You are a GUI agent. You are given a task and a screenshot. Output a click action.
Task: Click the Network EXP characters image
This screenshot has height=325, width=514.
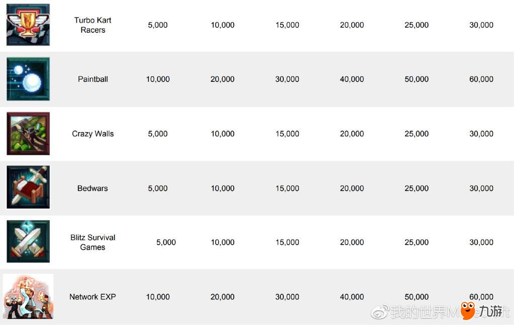coord(28,296)
